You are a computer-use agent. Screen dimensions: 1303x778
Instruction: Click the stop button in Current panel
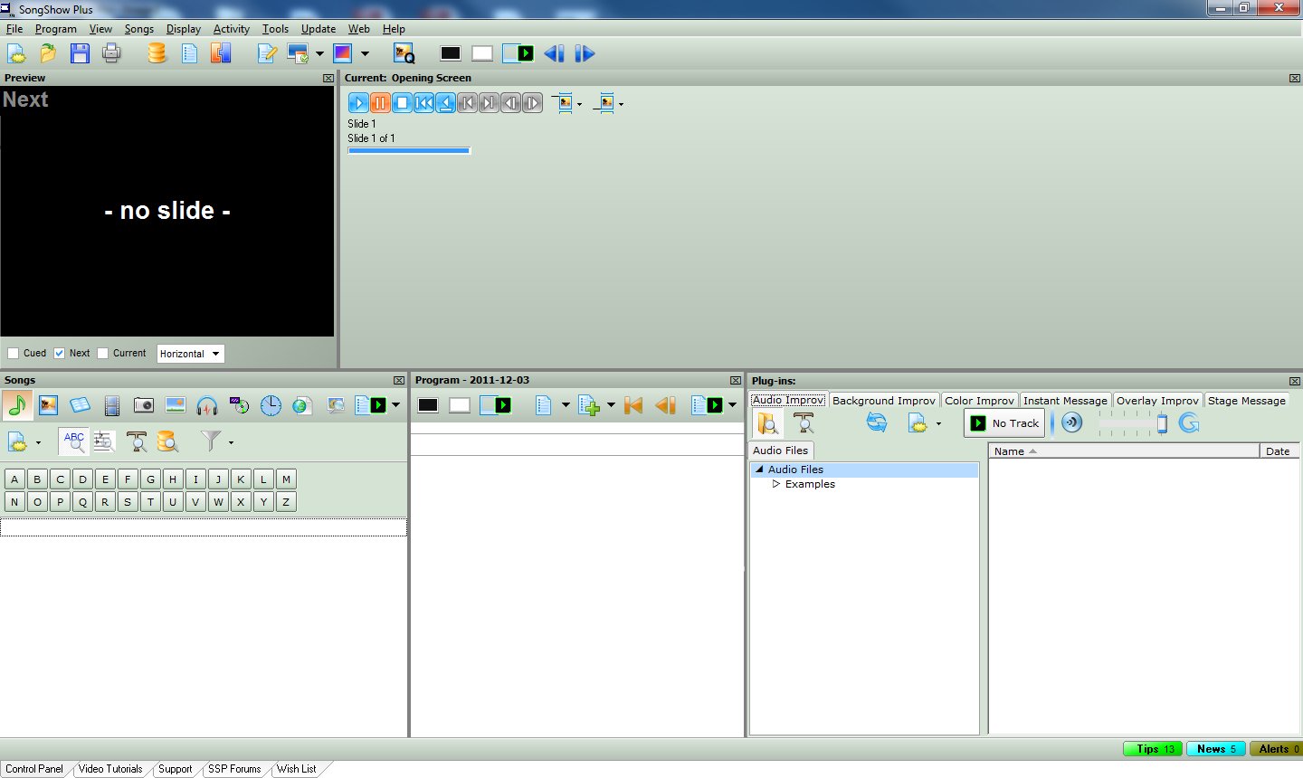[x=403, y=102]
